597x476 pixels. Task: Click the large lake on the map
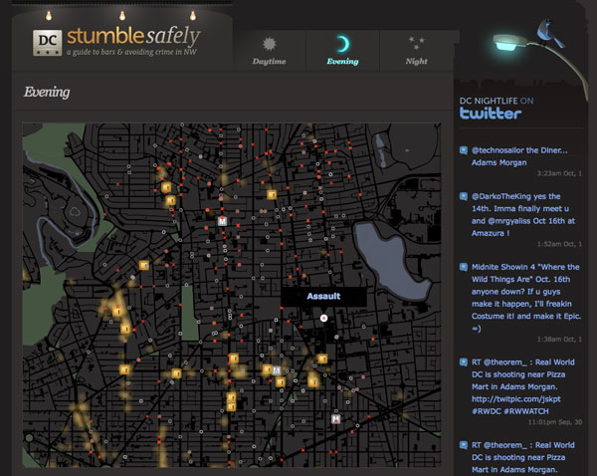pos(390,261)
